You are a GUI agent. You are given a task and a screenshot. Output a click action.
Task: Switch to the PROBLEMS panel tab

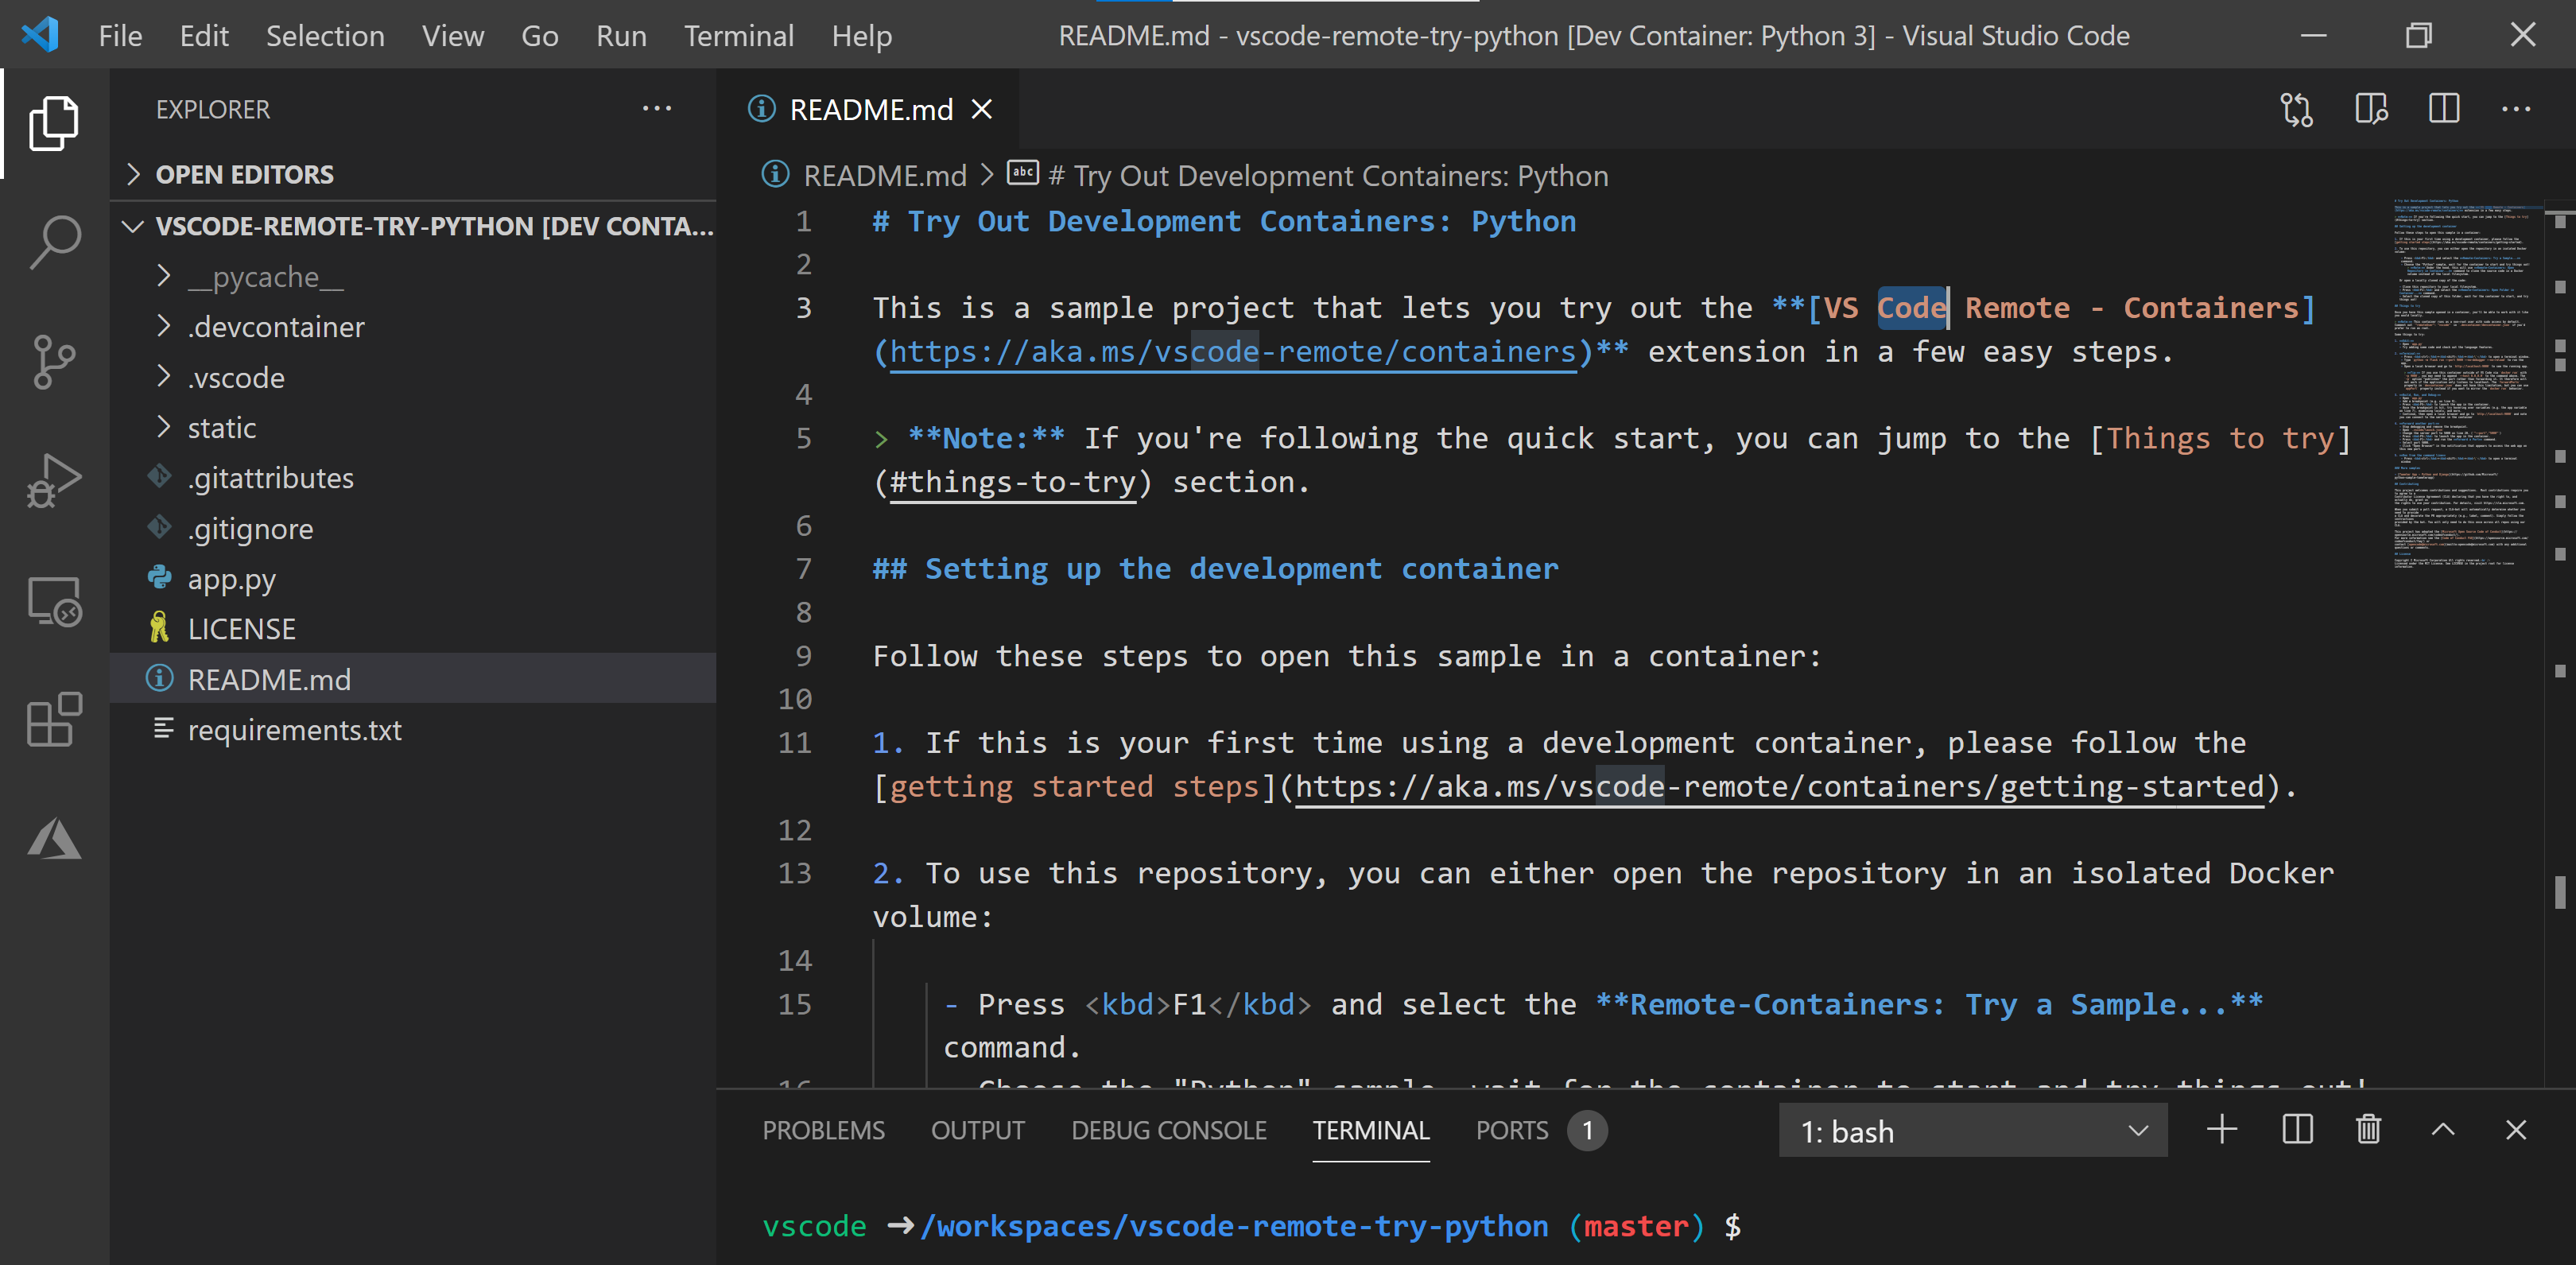[823, 1130]
